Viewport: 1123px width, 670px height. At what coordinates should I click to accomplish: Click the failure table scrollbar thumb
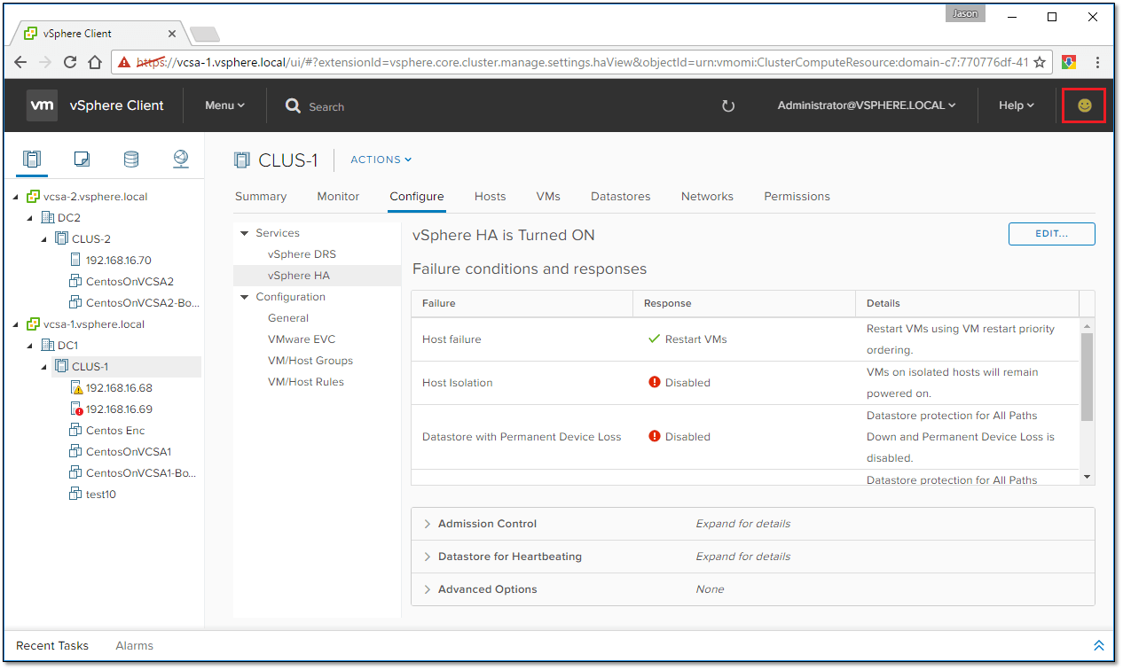point(1087,377)
